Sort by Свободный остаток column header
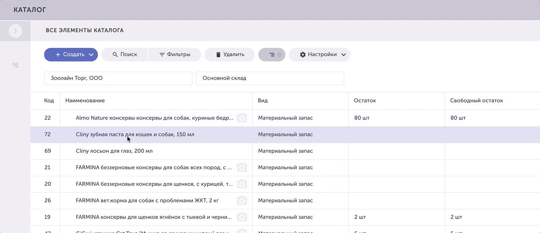This screenshot has width=540, height=233. point(476,101)
